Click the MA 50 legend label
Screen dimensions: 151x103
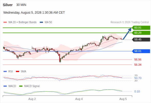[48, 22]
